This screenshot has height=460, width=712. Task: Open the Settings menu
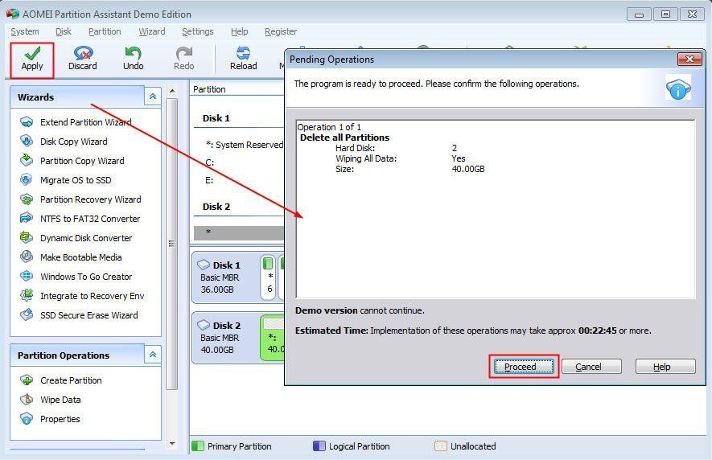tap(198, 31)
